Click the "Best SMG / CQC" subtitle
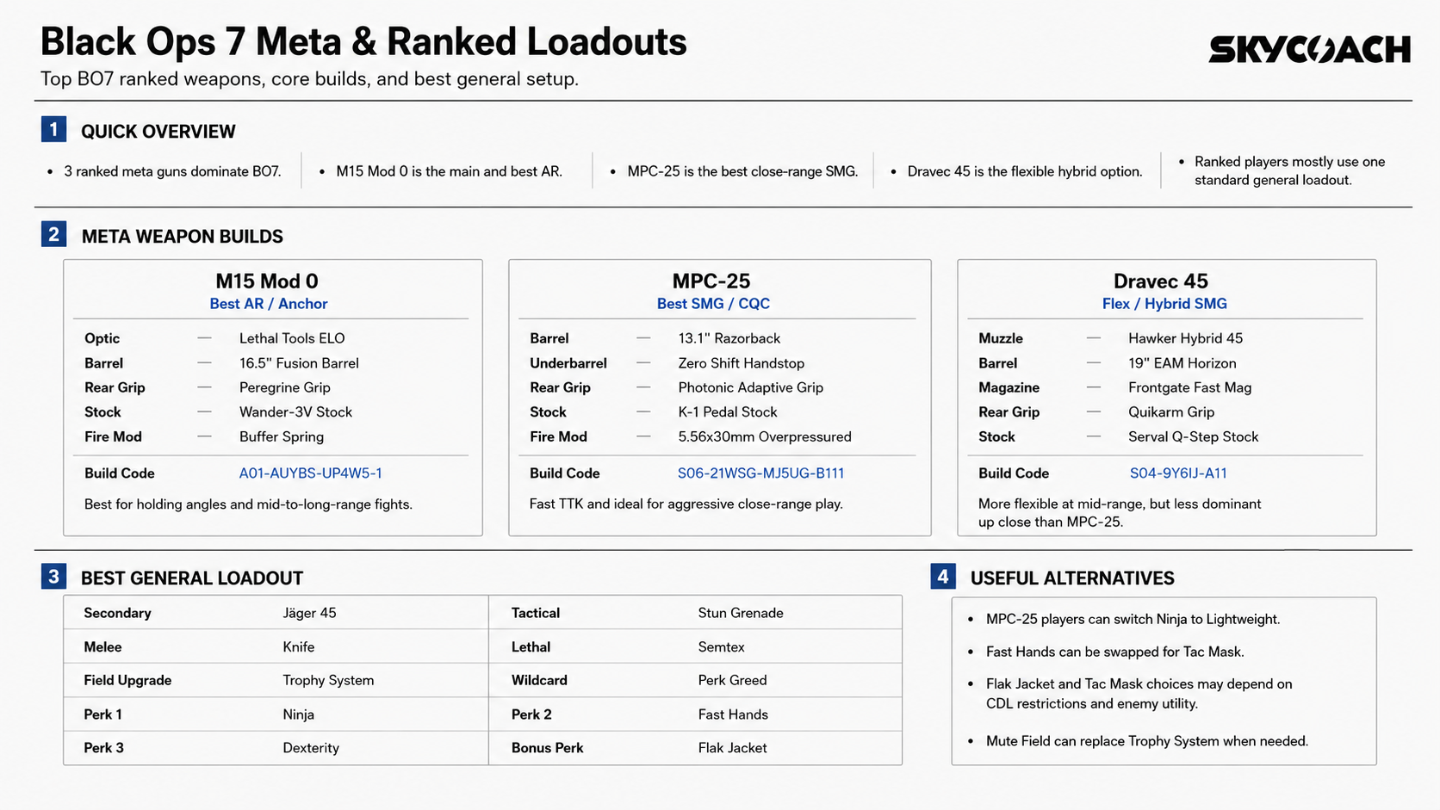This screenshot has width=1440, height=810. pos(713,304)
